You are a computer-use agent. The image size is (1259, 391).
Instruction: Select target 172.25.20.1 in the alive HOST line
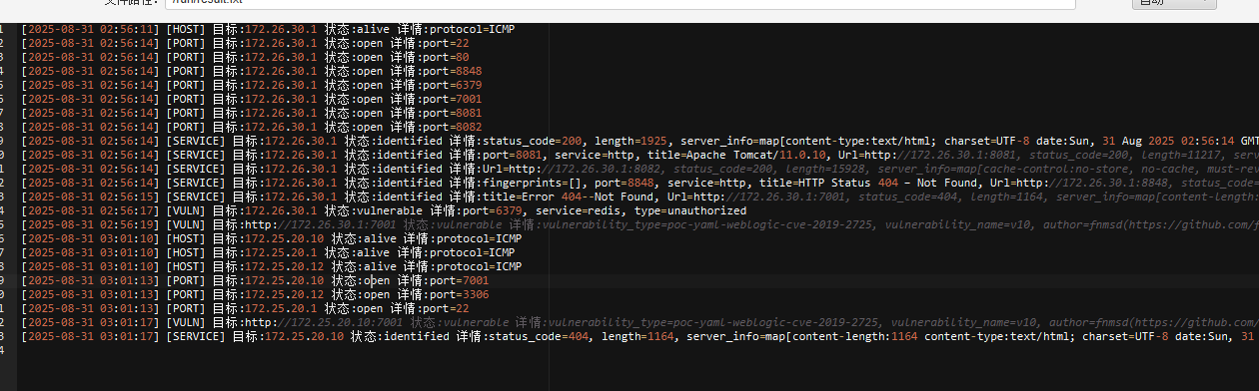283,252
